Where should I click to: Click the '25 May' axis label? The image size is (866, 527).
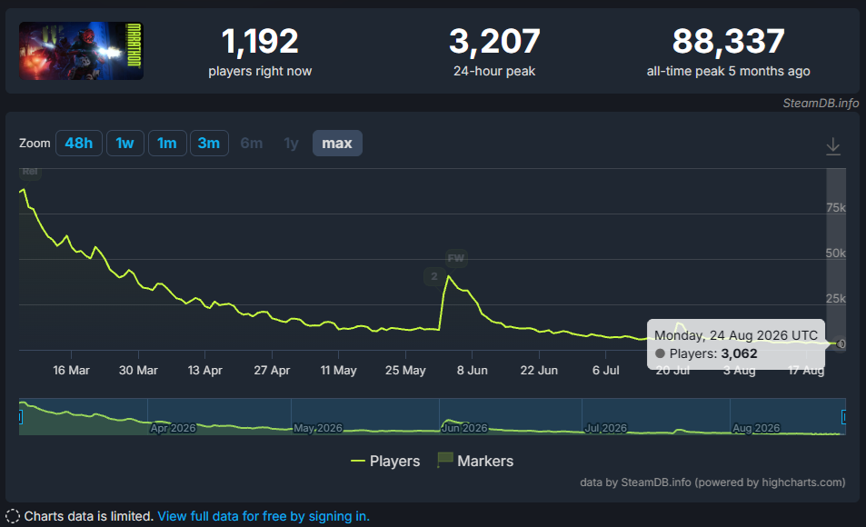point(405,370)
